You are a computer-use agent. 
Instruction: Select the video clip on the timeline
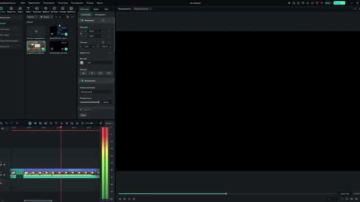tap(61, 173)
